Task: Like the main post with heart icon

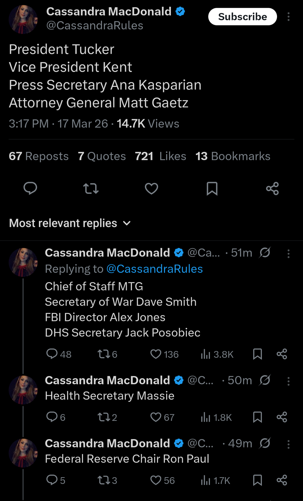Action: coord(151,188)
